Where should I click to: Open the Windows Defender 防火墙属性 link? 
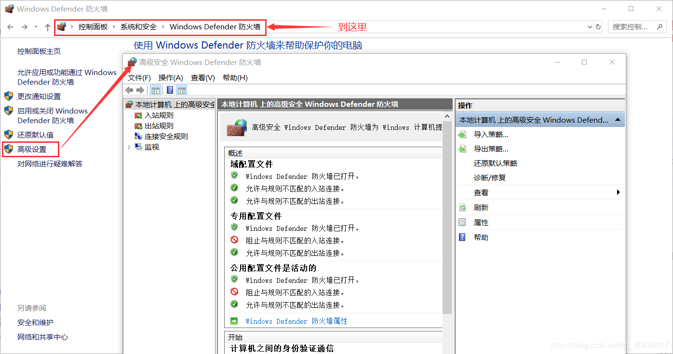pos(296,321)
